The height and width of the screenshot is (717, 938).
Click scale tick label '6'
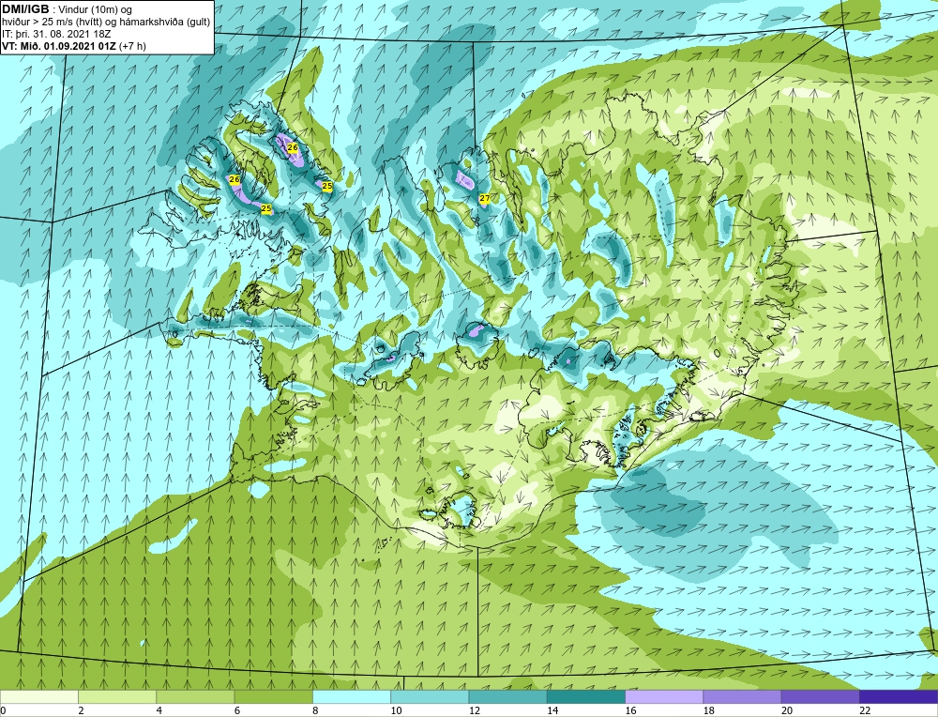coord(237,710)
